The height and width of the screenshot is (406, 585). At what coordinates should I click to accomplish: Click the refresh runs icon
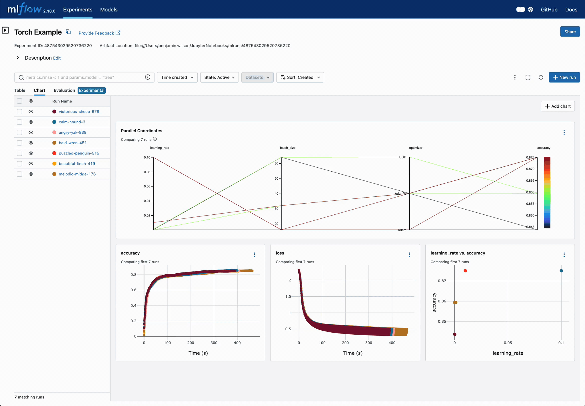(x=541, y=77)
